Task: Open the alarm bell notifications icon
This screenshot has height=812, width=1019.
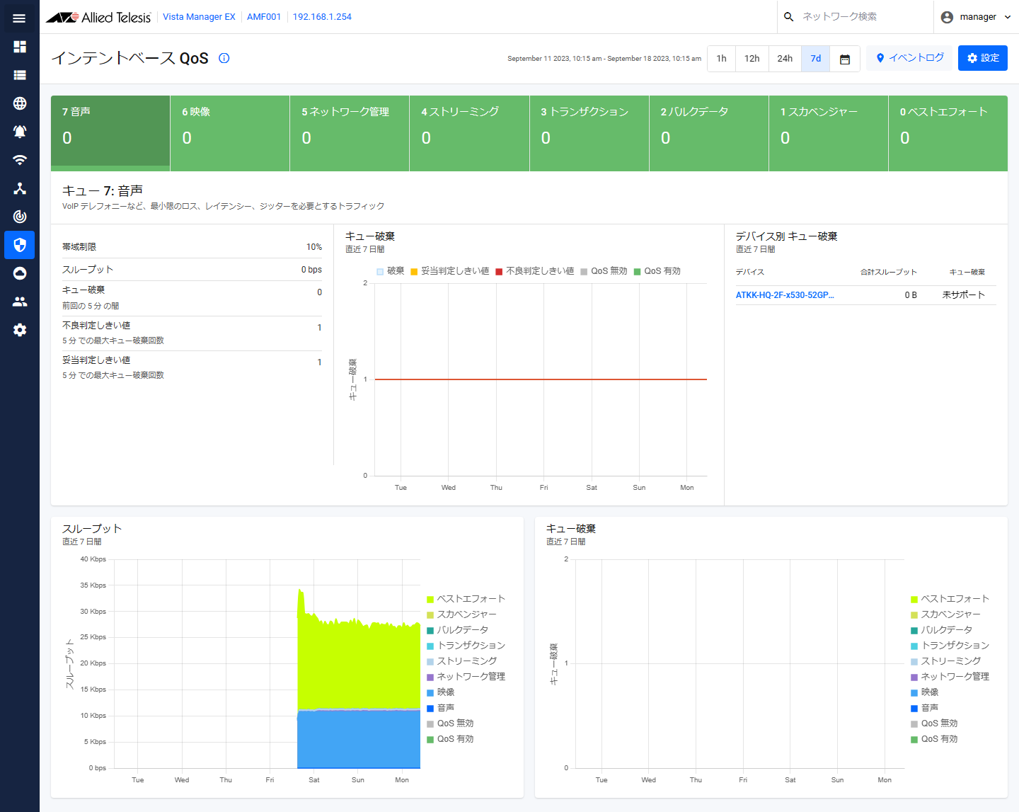Action: click(20, 132)
